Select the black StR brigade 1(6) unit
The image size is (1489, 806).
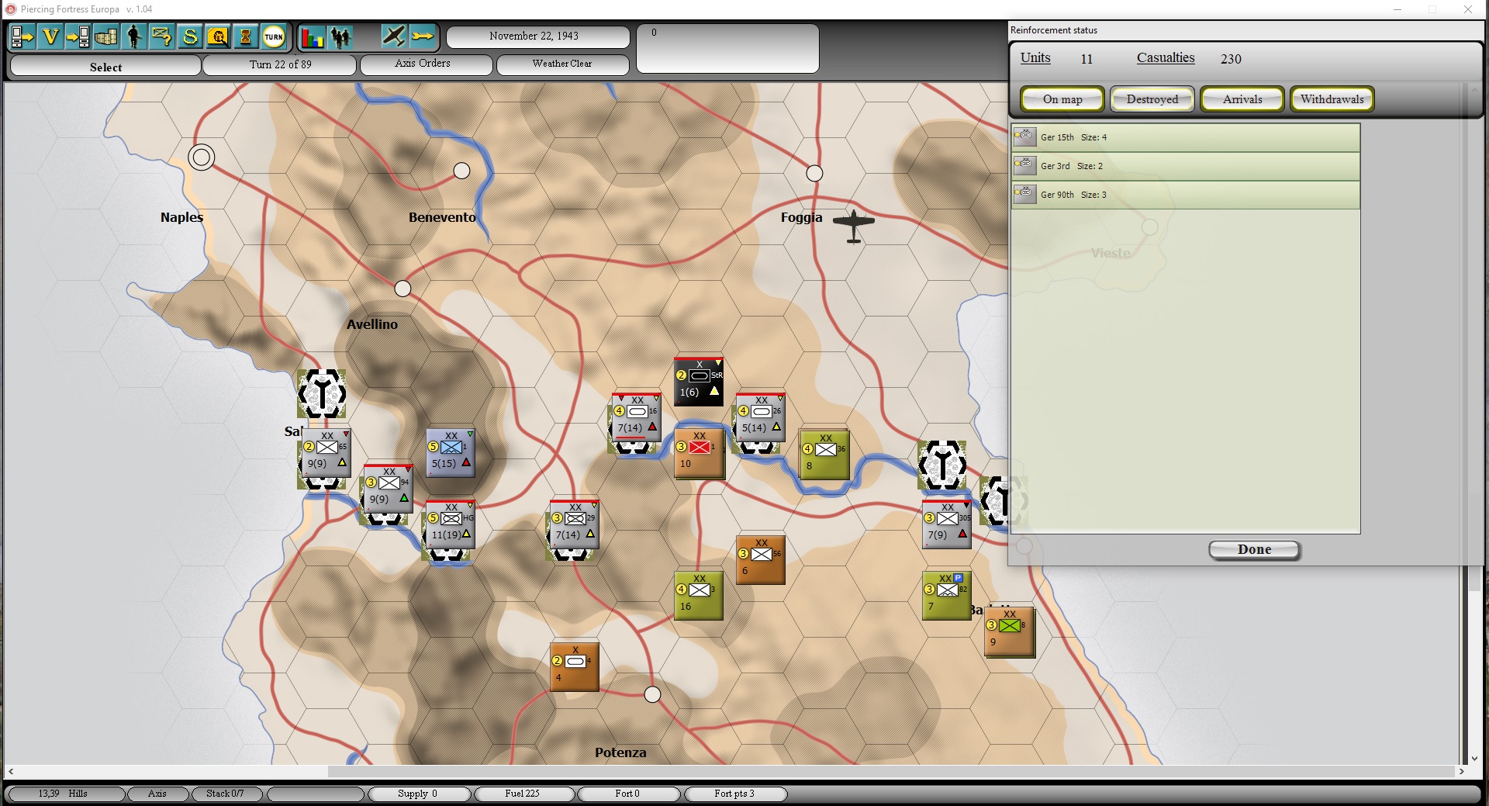[x=699, y=381]
